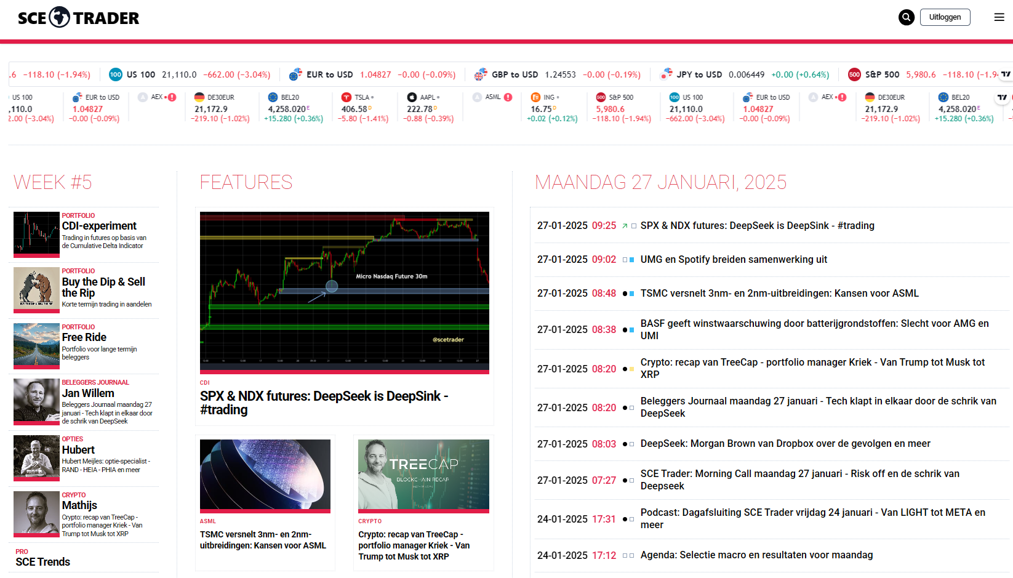This screenshot has width=1013, height=578.
Task: Click ASML wafer feature image
Action: pyautogui.click(x=265, y=476)
